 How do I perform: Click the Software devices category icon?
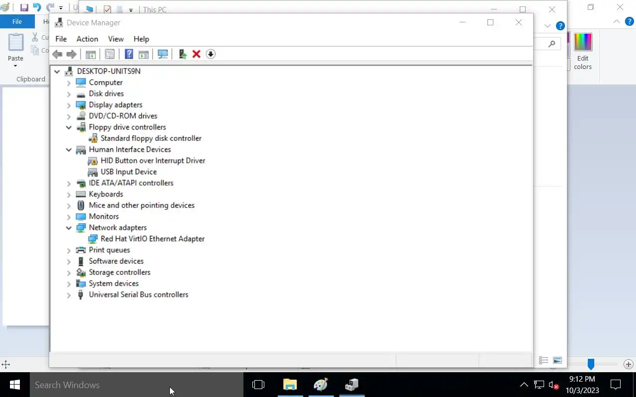(x=81, y=261)
